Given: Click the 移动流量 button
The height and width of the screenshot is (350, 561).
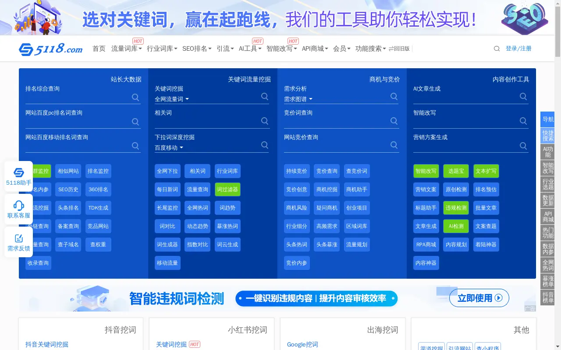Looking at the screenshot, I should pyautogui.click(x=167, y=263).
